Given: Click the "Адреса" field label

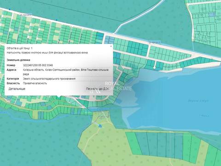Looking at the screenshot, I should [12, 70].
